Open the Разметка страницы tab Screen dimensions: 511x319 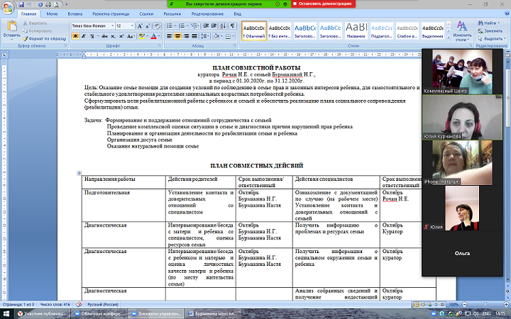(x=111, y=13)
